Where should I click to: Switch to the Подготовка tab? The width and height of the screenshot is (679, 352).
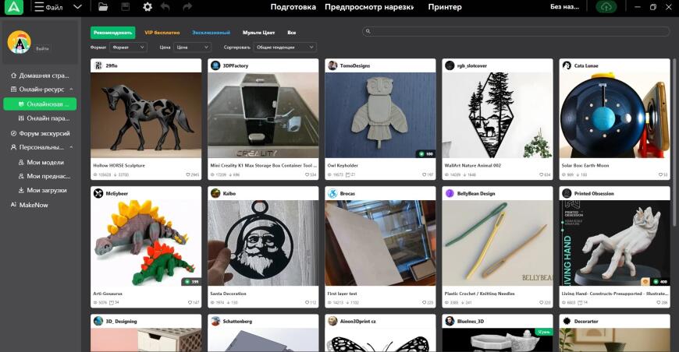tap(293, 7)
